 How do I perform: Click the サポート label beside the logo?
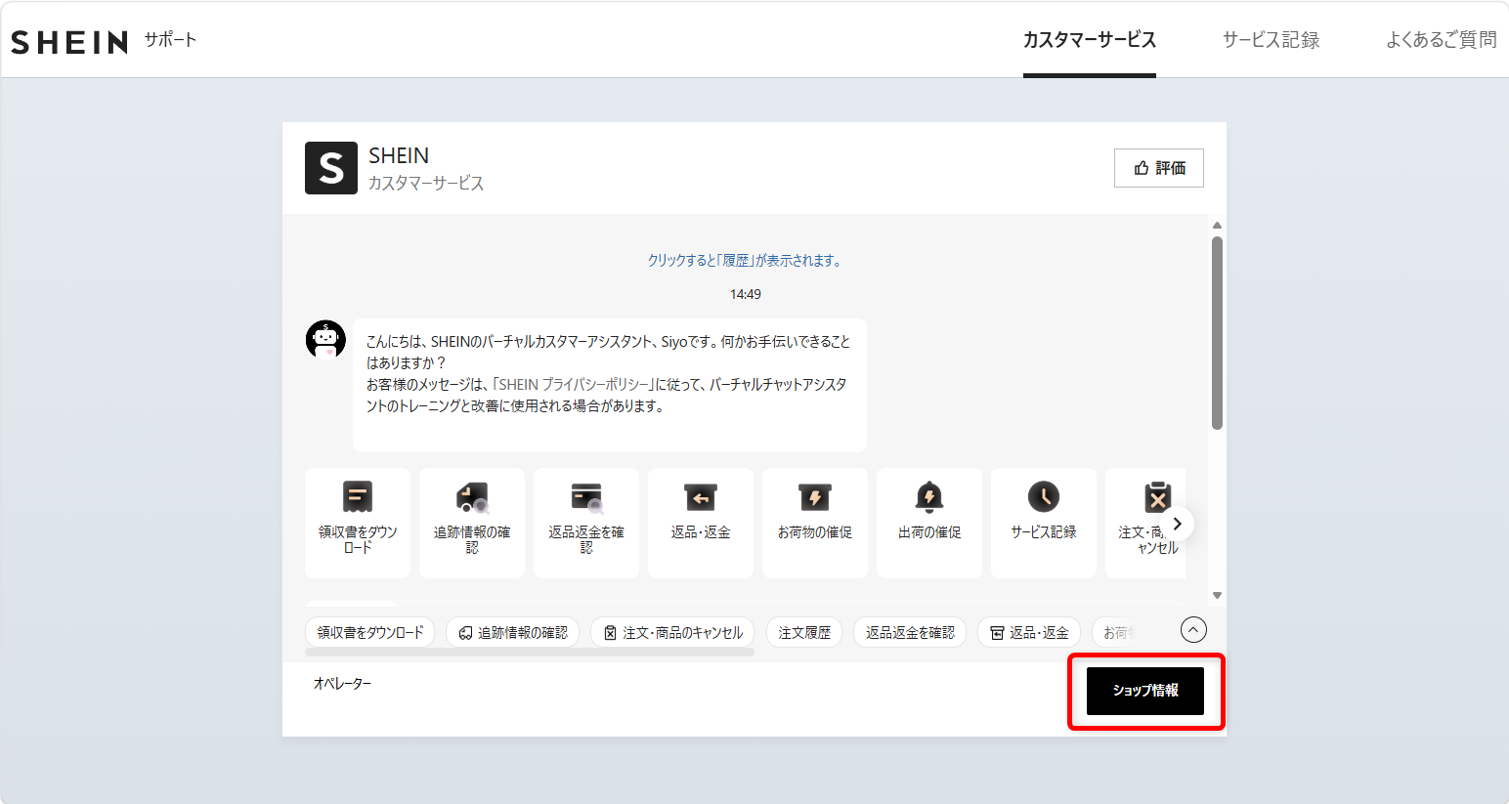171,40
